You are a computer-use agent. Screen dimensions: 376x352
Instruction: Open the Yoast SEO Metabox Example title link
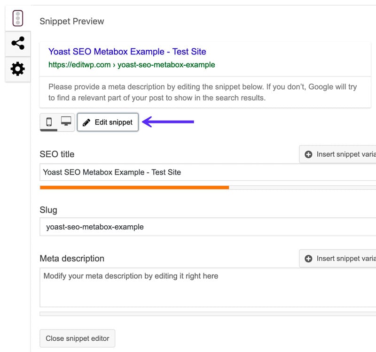coord(127,52)
